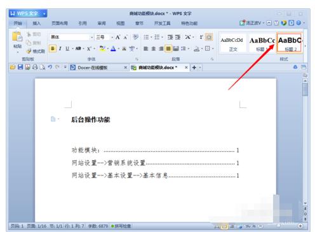Screen dimensions: 315x232
Task: Click the Increase indent icon
Action: [178, 38]
